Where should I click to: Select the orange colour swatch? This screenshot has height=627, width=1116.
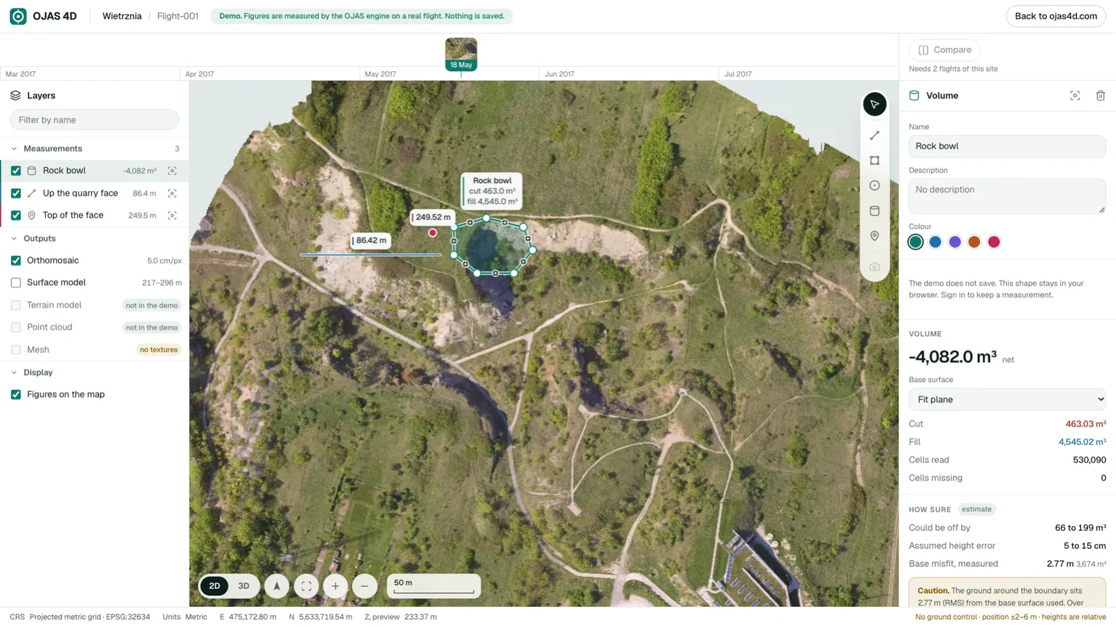pyautogui.click(x=974, y=242)
